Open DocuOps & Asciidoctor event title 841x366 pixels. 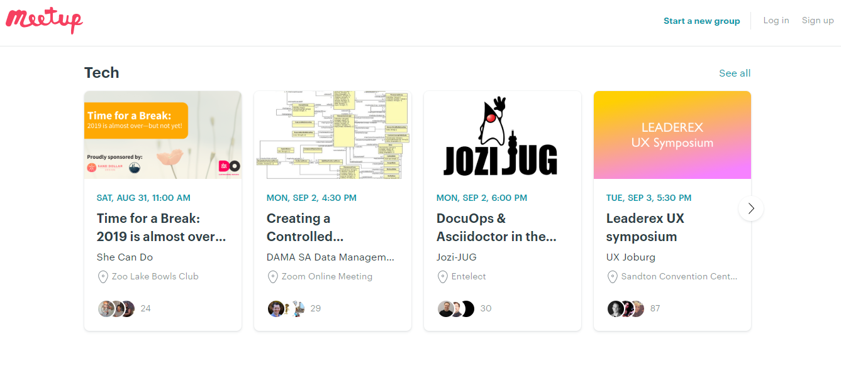click(496, 227)
